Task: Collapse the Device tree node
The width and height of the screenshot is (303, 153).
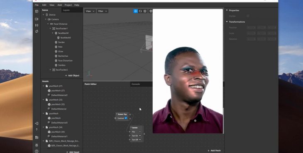Action: [x=44, y=15]
